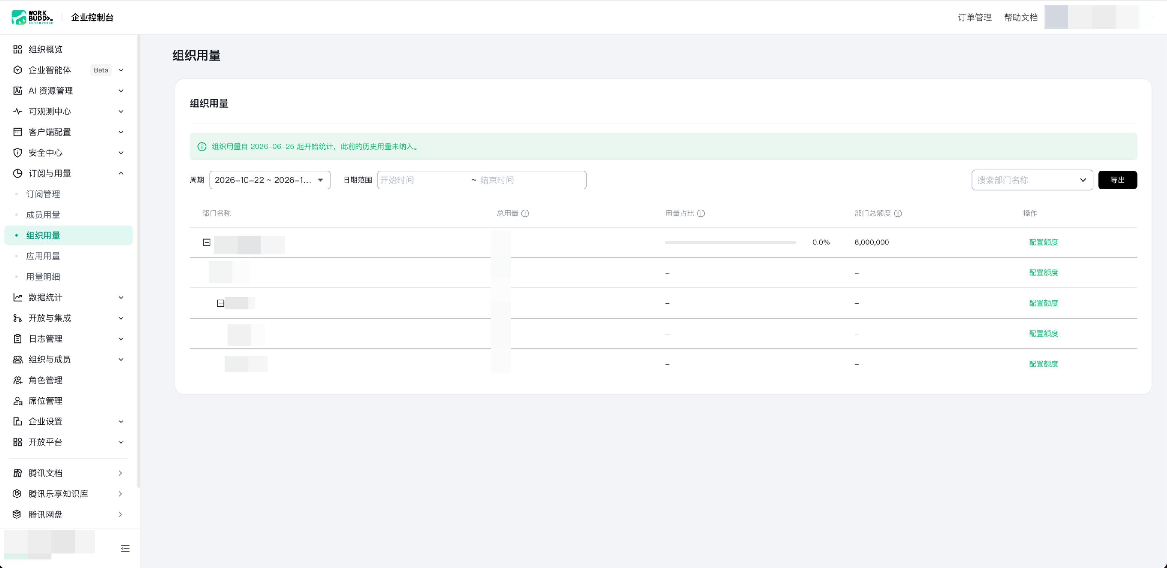The image size is (1167, 568).
Task: Click the WorkBuddy Enterprise logo
Action: coord(32,17)
